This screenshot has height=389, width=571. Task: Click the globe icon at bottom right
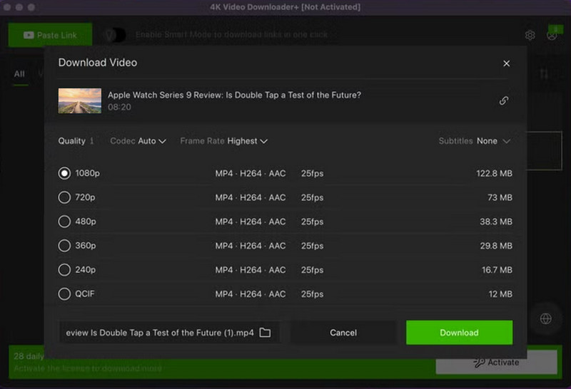pos(545,319)
